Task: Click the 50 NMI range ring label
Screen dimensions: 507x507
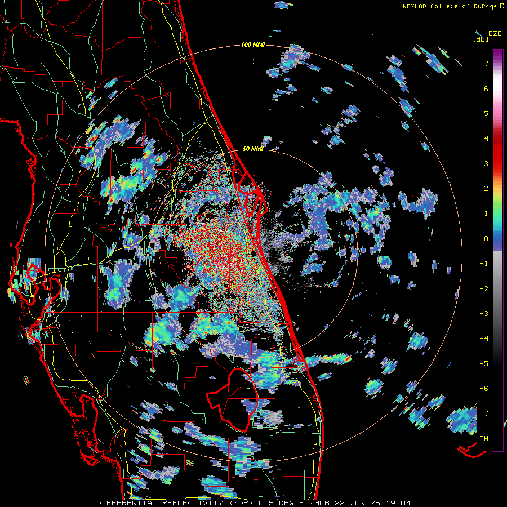Action: [x=252, y=149]
